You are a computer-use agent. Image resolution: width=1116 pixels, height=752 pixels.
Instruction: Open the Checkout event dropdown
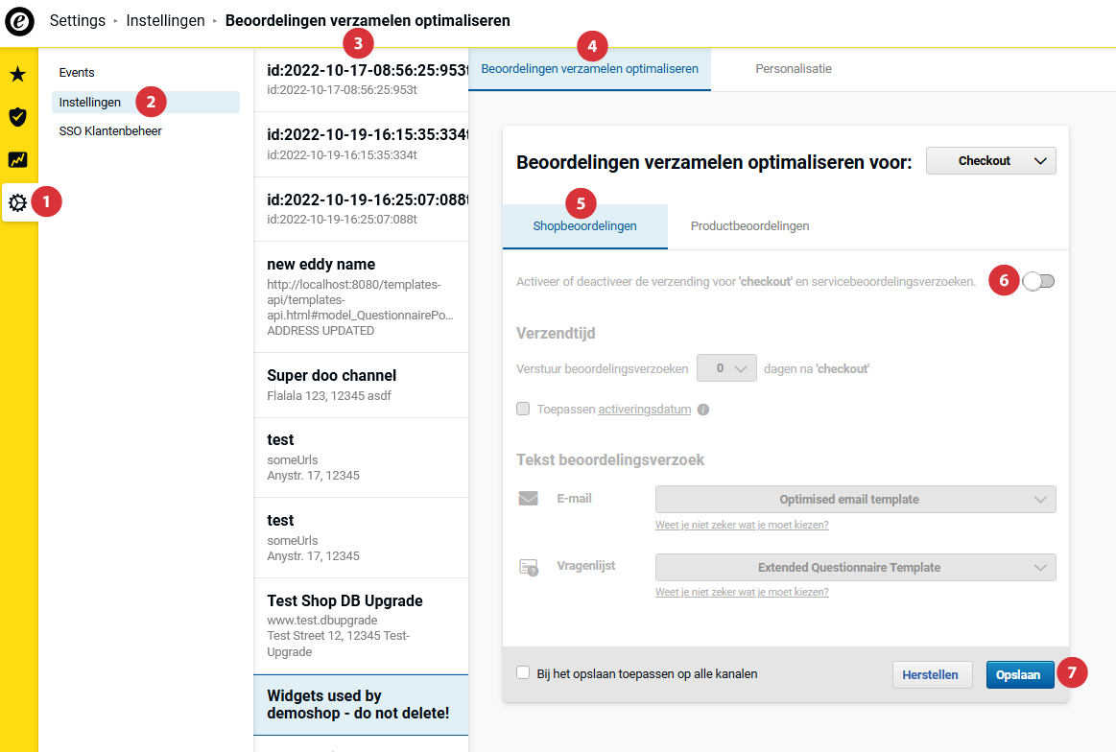tap(990, 161)
